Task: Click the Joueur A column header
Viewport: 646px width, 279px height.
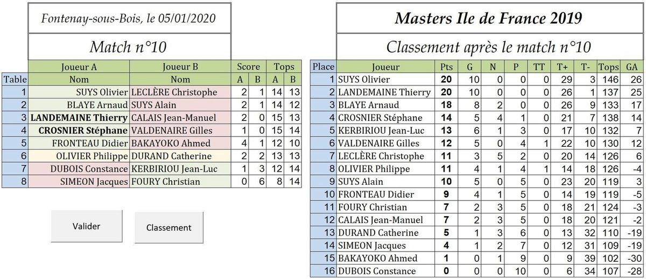Action: coord(79,67)
